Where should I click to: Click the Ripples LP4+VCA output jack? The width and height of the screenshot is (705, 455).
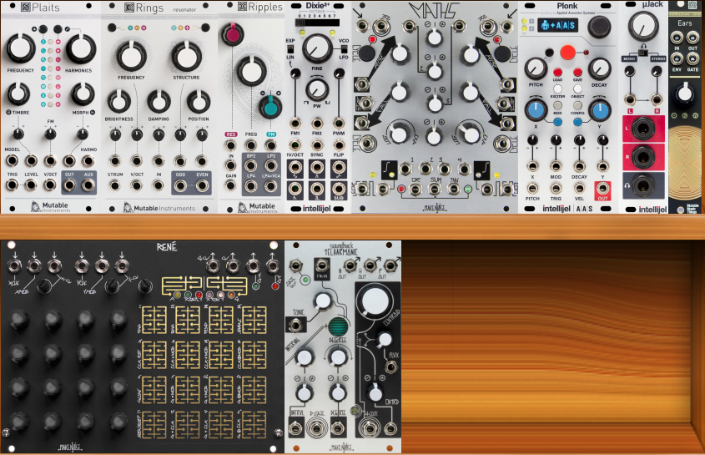coord(270,186)
